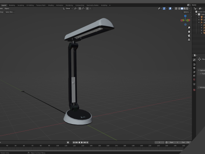The width and height of the screenshot is (205, 154).
Task: Switch to the Shading workspace tab
Action: (51, 5)
